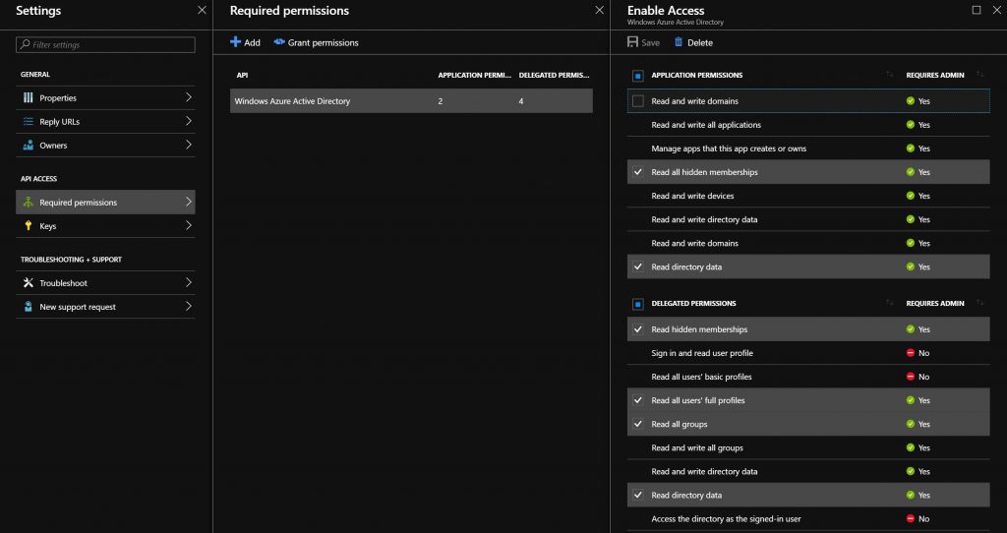Select Read all users' basic profiles
The width and height of the screenshot is (1007, 533).
808,377
